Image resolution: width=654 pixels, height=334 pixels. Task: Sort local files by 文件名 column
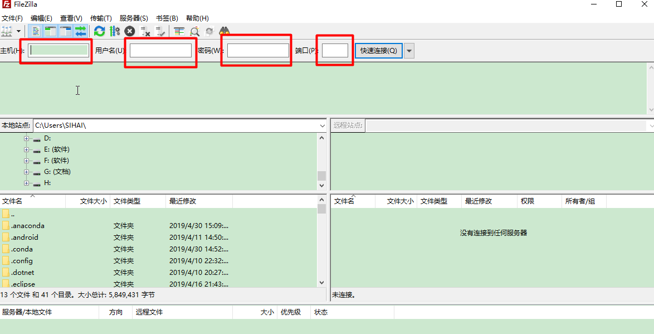click(33, 201)
